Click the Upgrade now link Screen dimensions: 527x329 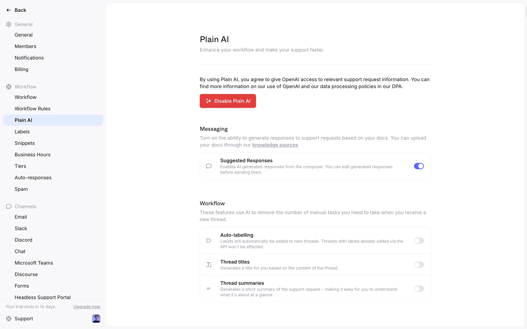[x=87, y=307]
